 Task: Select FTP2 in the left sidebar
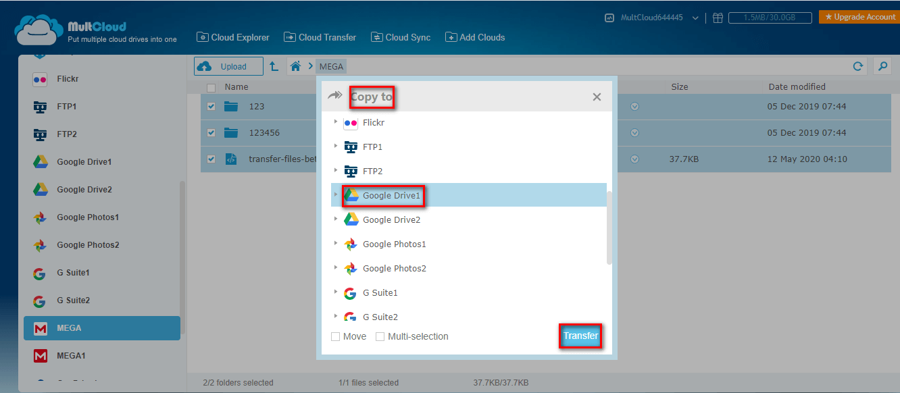pos(102,134)
